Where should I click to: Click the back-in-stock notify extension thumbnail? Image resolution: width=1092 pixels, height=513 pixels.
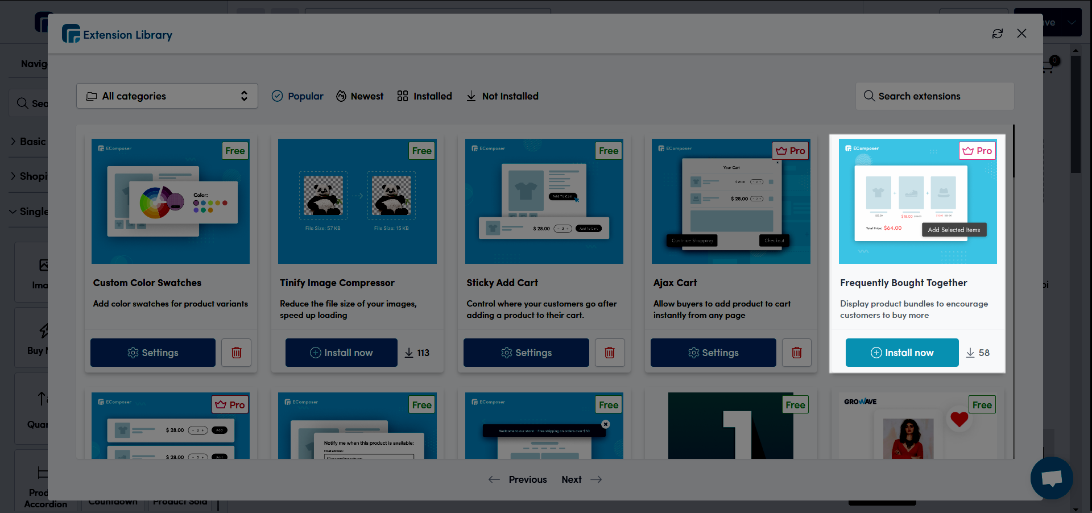357,425
